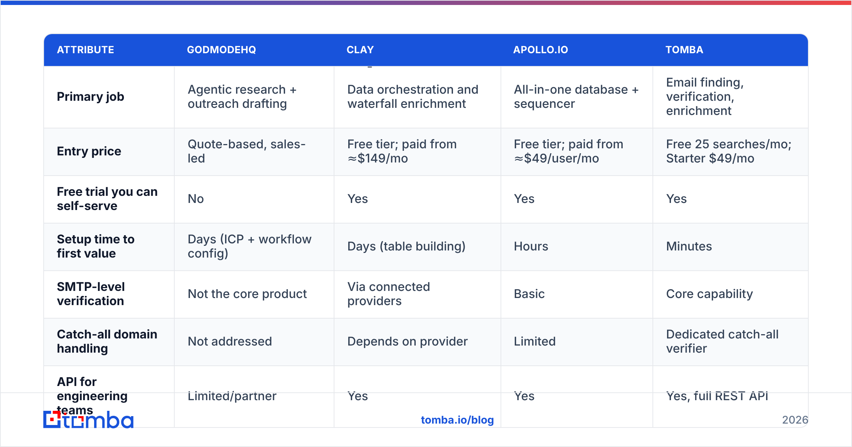The width and height of the screenshot is (852, 447).
Task: Click 'All-in-one database + sequencer' cell
Action: [x=576, y=96]
